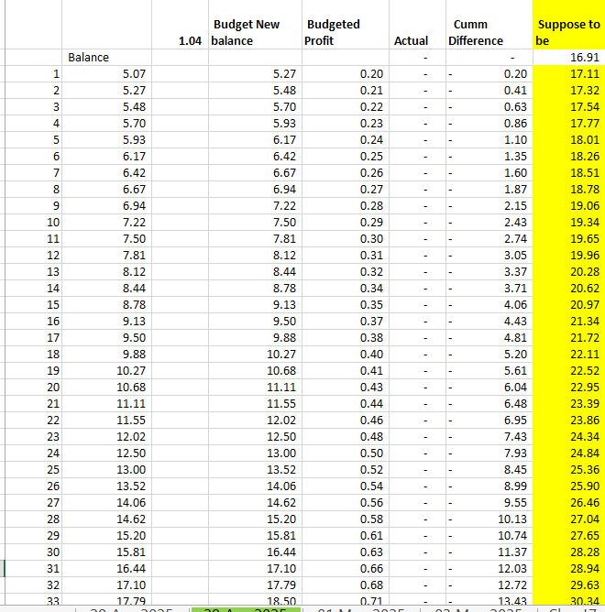Select Suppose to be value 23.39
The height and width of the screenshot is (612, 605).
[568, 404]
